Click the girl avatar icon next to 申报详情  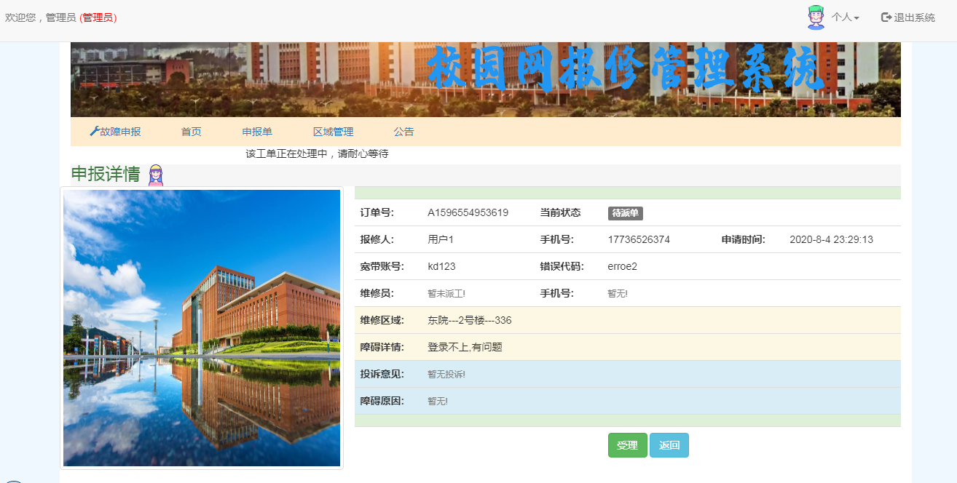point(156,175)
